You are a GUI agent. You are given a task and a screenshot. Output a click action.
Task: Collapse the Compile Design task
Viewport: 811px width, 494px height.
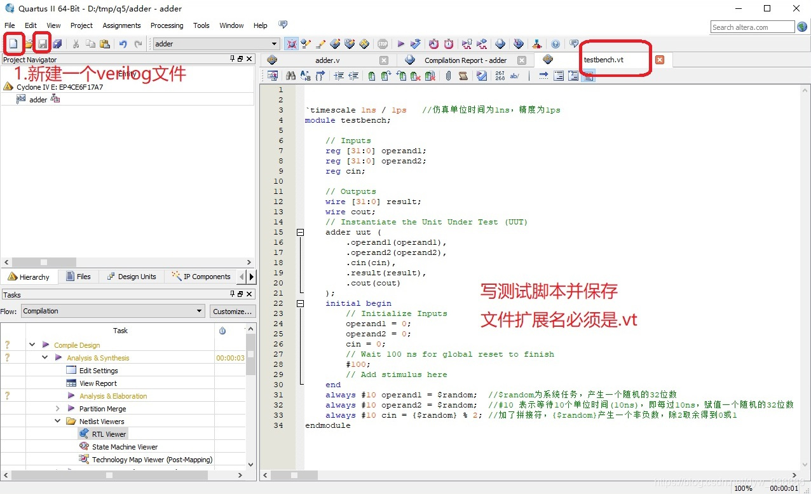pos(32,345)
